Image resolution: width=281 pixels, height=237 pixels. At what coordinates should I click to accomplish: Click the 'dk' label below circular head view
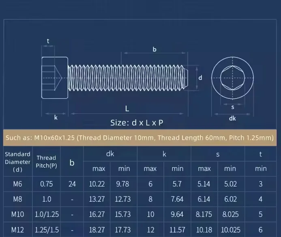click(x=232, y=118)
